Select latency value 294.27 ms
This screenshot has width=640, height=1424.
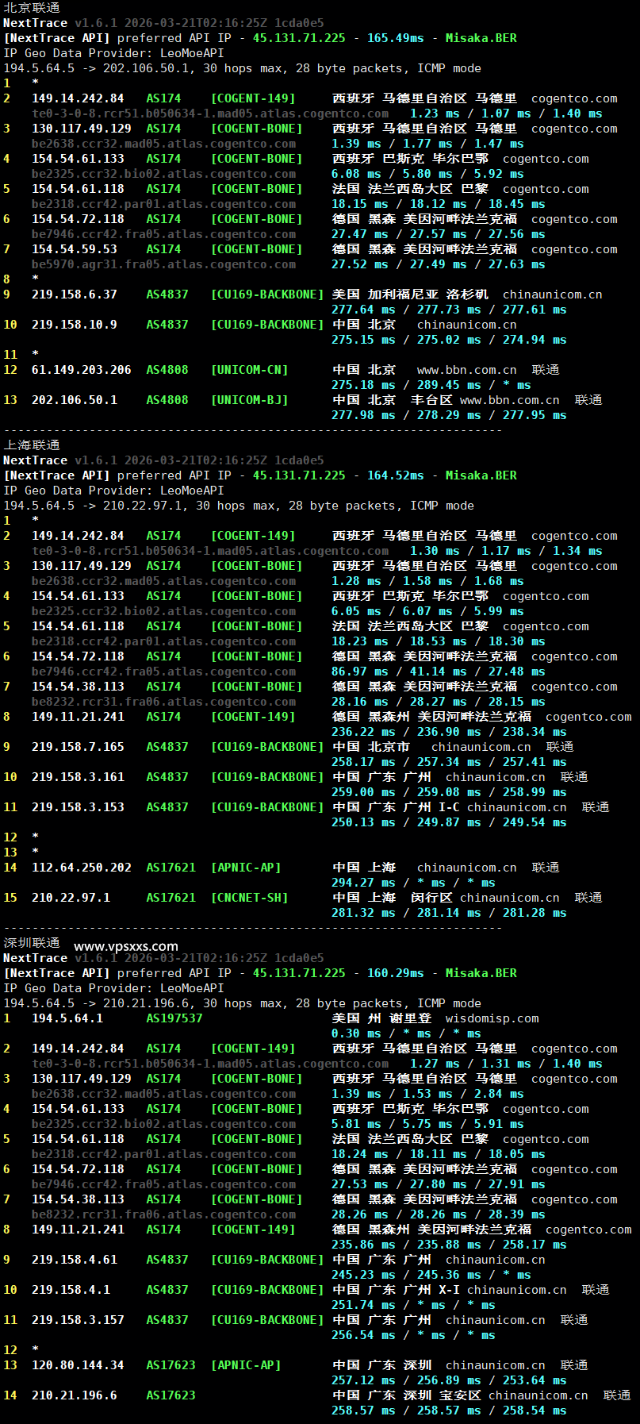363,883
